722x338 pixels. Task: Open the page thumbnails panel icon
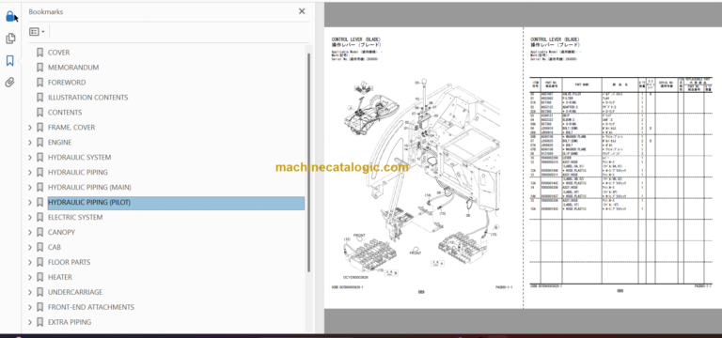pos(10,38)
